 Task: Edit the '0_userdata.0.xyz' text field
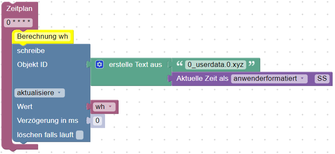[x=216, y=64]
